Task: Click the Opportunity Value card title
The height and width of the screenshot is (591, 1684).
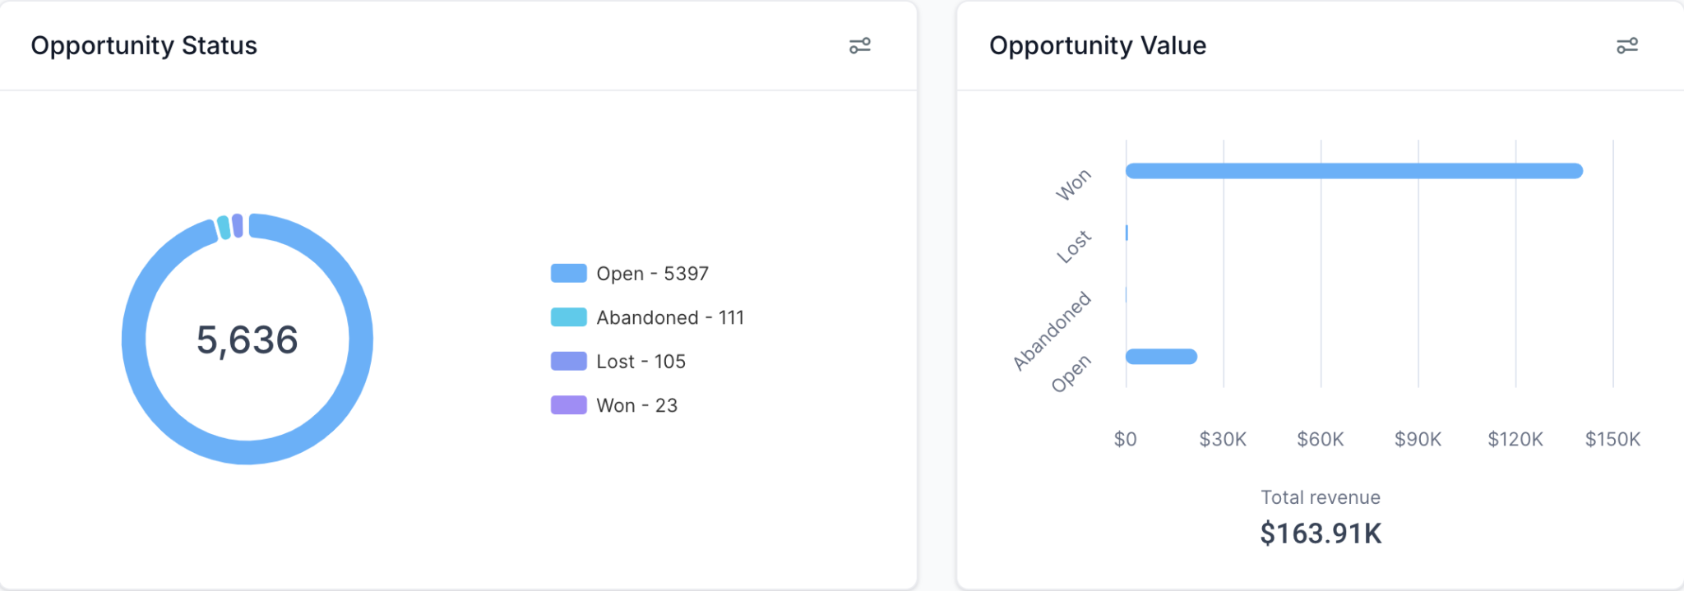Action: tap(1098, 45)
